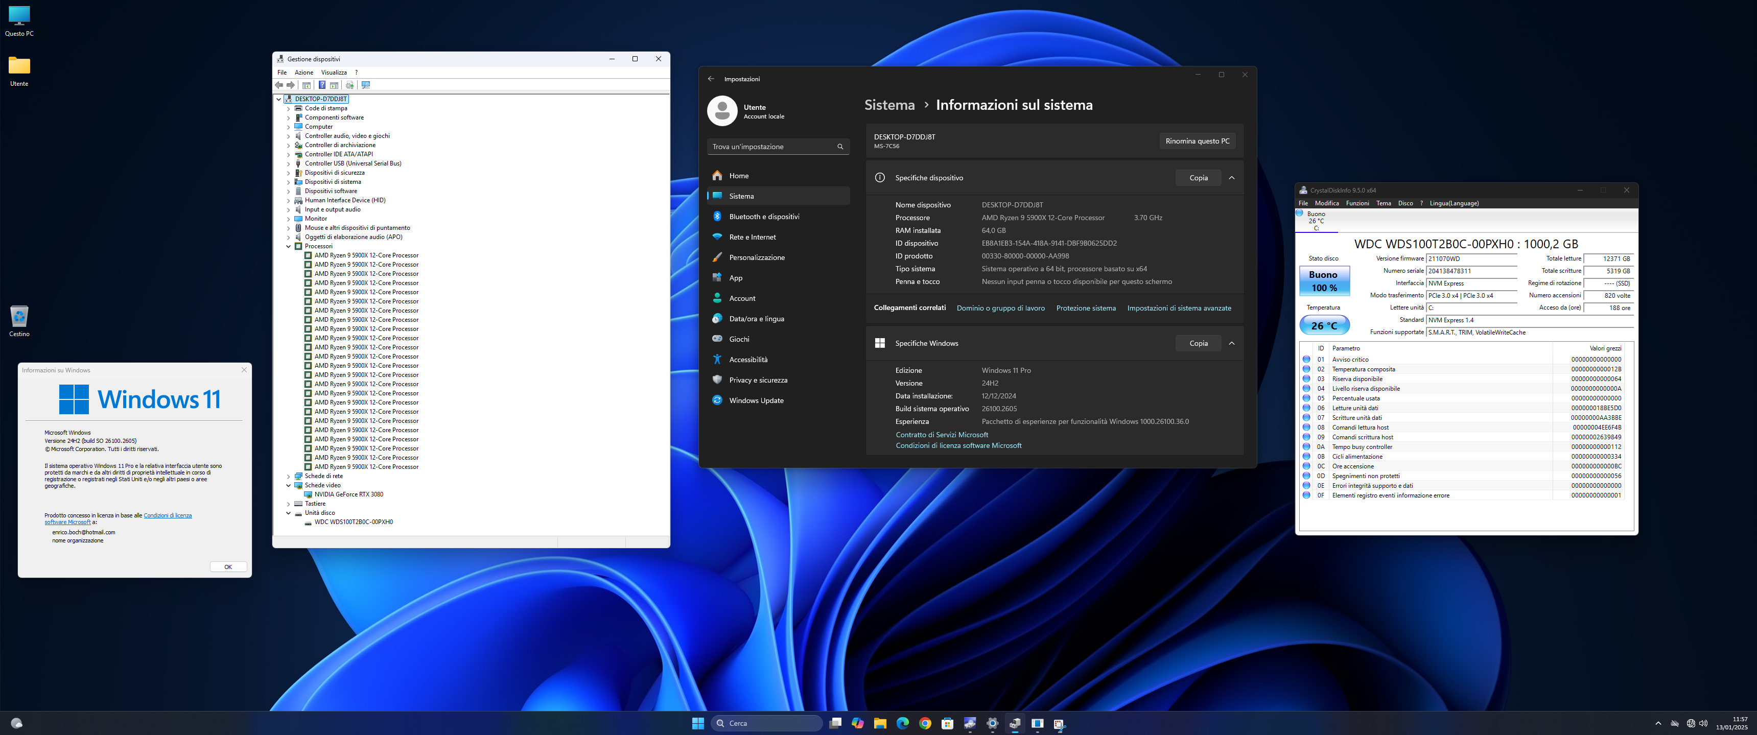Open Windows Update settings
The height and width of the screenshot is (735, 1757).
pos(778,401)
